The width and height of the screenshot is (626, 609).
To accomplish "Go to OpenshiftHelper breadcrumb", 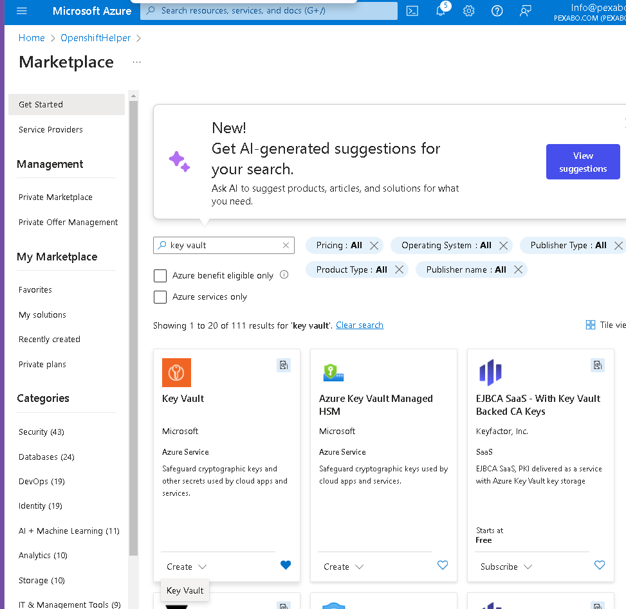I will click(95, 38).
